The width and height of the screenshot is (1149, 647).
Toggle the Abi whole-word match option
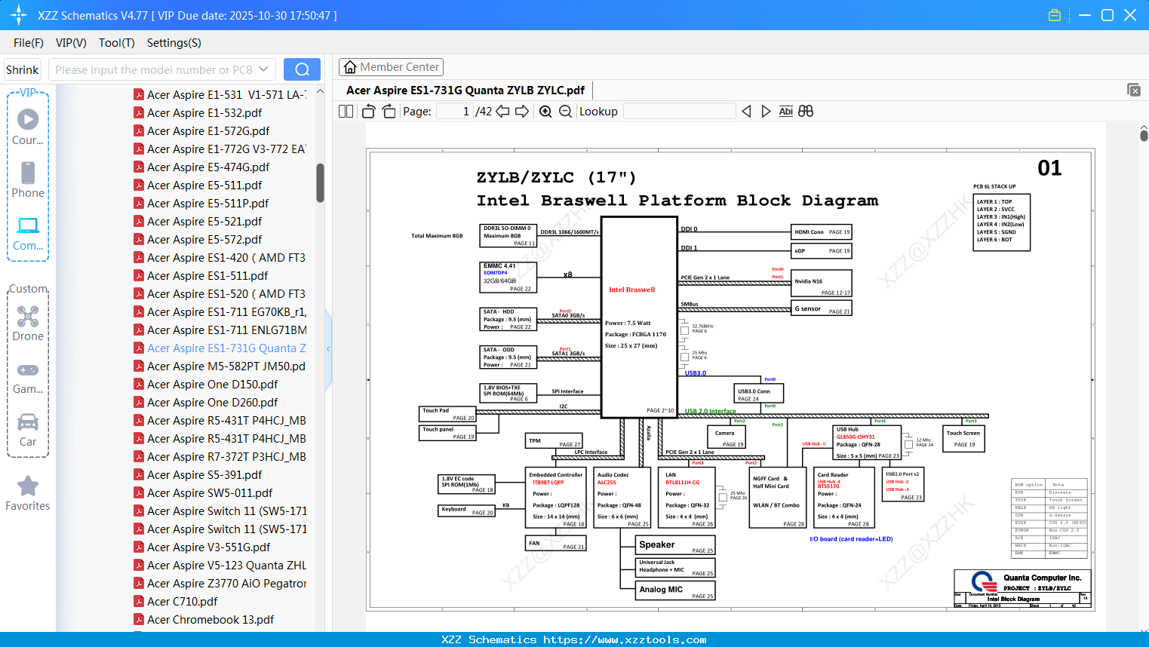785,112
